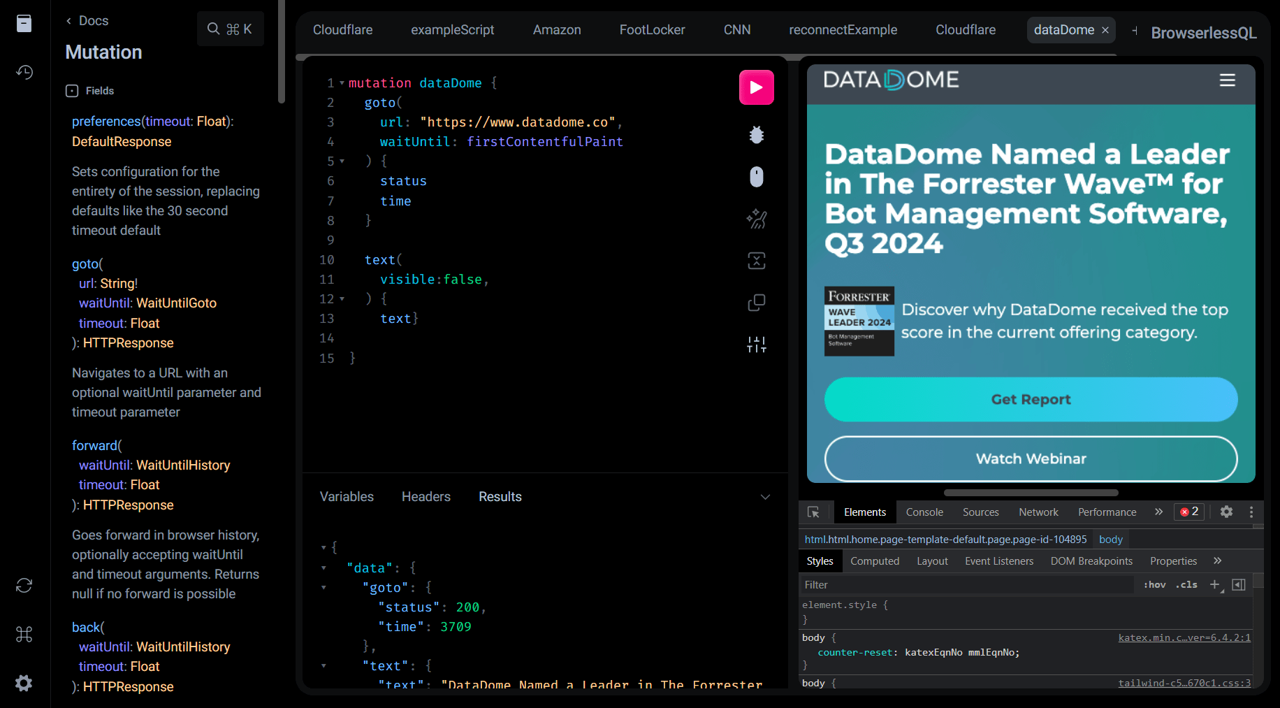
Task: Go back to Docs in the sidebar
Action: coord(87,21)
